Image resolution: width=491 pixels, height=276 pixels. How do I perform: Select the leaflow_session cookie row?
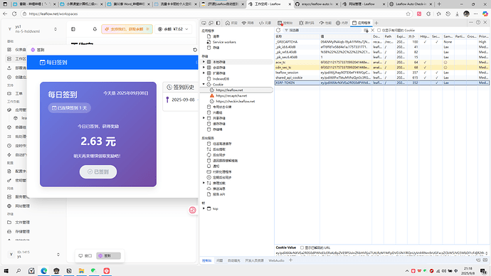point(381,73)
